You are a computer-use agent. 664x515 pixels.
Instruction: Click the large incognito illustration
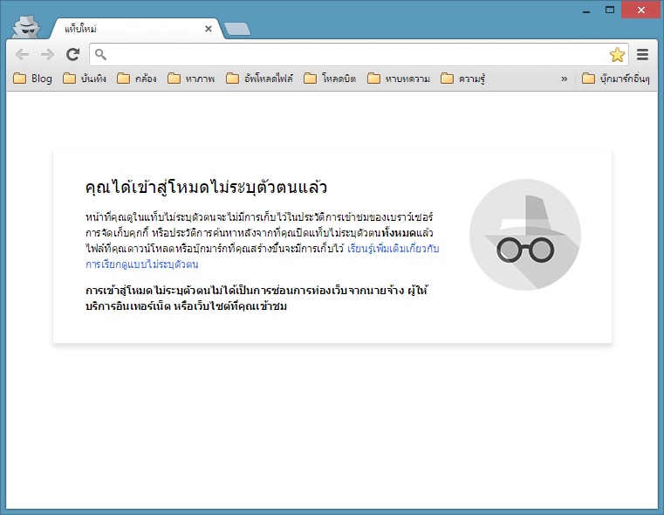[x=525, y=235]
